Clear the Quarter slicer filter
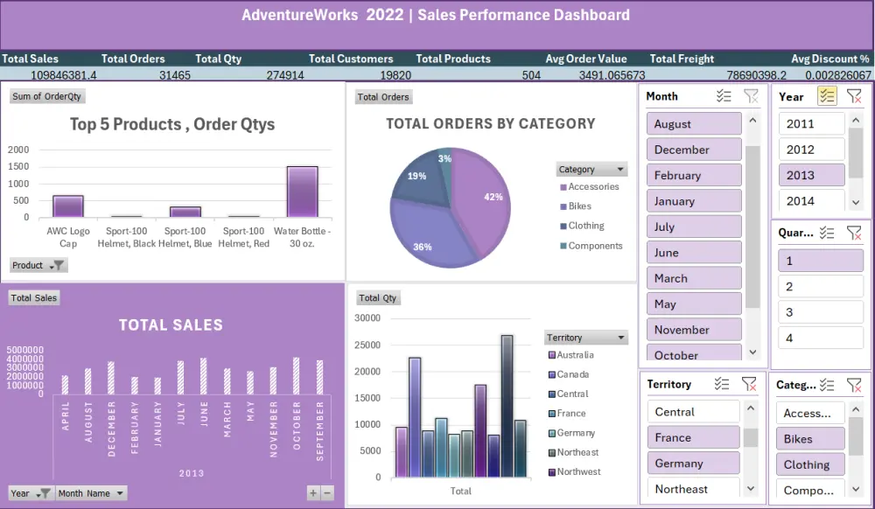The width and height of the screenshot is (875, 509). click(x=854, y=233)
